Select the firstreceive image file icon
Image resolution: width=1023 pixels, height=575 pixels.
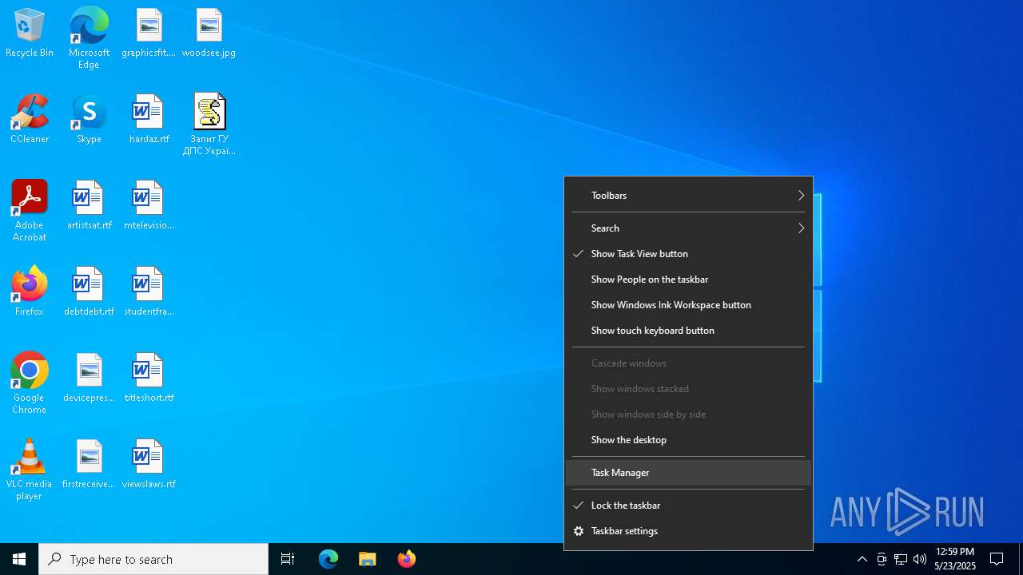[89, 465]
